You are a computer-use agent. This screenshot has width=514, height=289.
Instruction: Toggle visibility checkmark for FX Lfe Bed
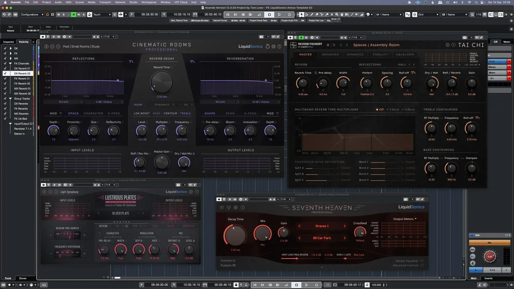pyautogui.click(x=5, y=119)
